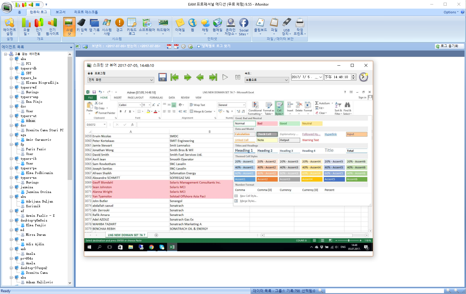Image resolution: width=466 pixels, height=294 pixels.
Task: Click the agent list scrollbar down arrow
Action: coord(70,283)
